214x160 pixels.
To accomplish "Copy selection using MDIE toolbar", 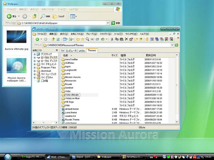I will click(x=117, y=39).
